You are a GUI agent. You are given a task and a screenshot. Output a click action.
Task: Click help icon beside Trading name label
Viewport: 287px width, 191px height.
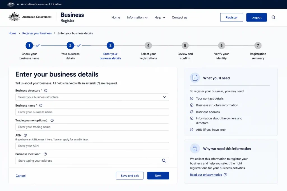(52, 121)
